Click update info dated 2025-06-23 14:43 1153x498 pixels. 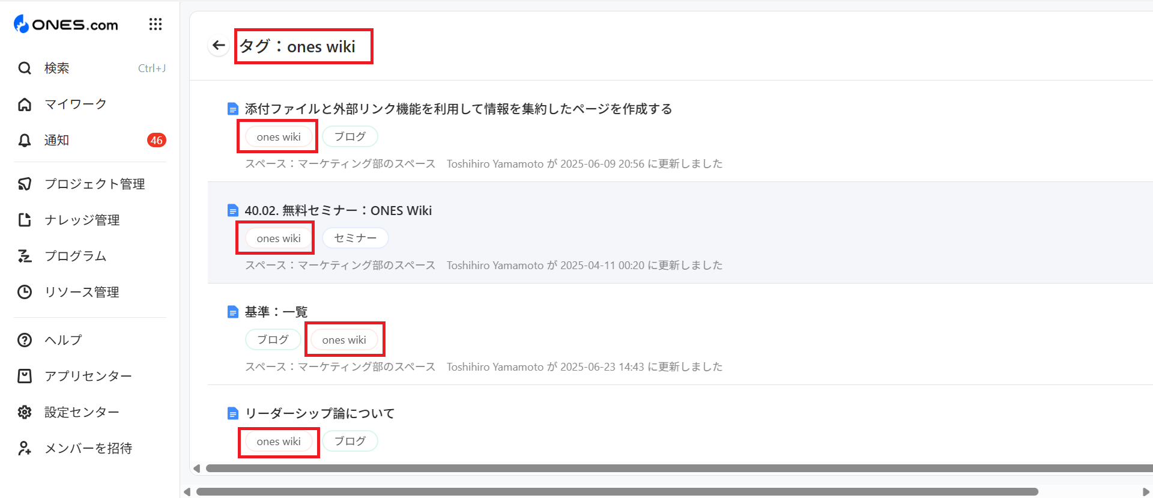[x=584, y=366]
